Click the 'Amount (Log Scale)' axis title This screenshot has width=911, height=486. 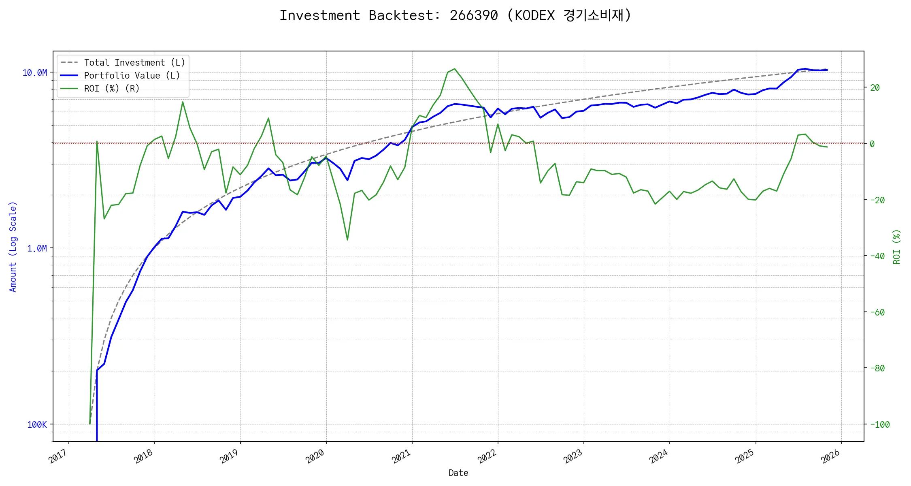click(x=13, y=247)
